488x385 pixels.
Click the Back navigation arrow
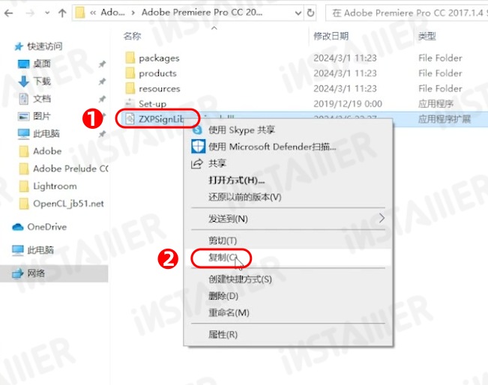coord(9,13)
